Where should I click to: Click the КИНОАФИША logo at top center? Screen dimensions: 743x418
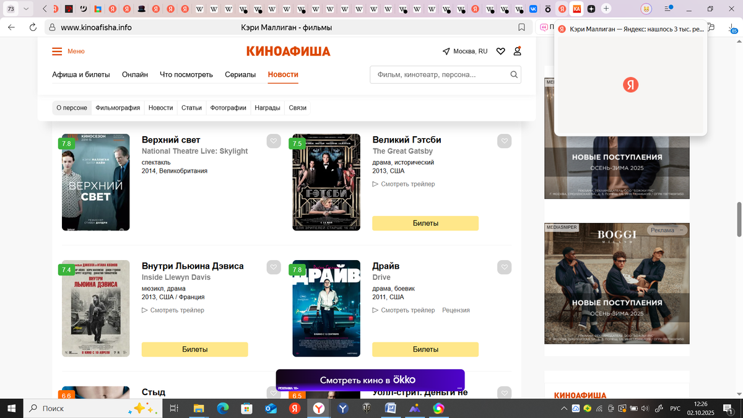[x=288, y=51]
